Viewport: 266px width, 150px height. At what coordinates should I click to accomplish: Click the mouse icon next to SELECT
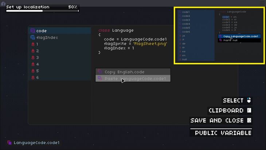coord(249,100)
